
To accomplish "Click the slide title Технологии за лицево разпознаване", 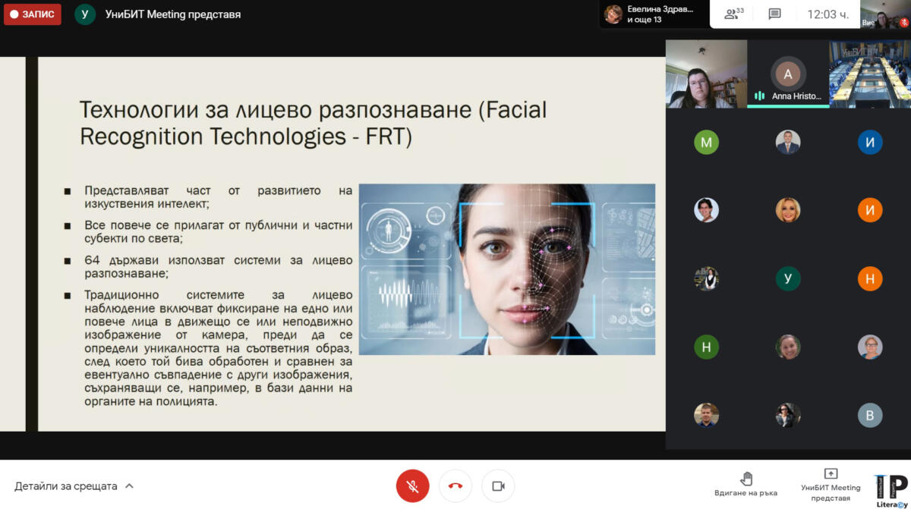I will point(313,123).
